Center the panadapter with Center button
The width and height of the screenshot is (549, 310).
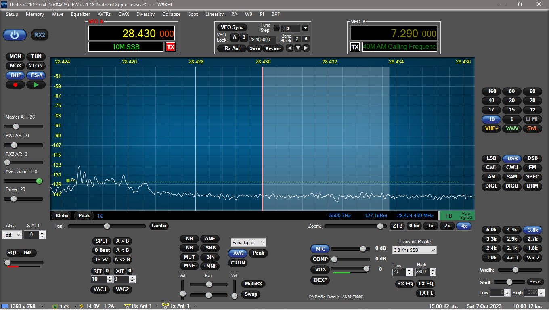159,226
